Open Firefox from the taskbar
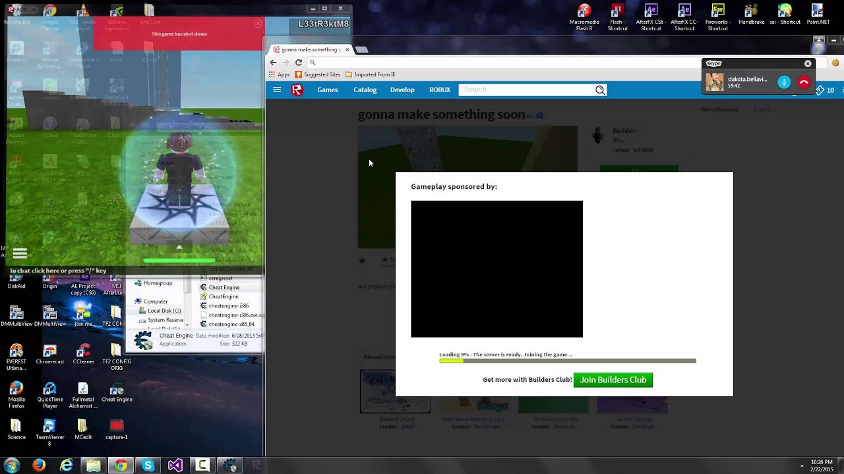The height and width of the screenshot is (474, 844). [39, 465]
